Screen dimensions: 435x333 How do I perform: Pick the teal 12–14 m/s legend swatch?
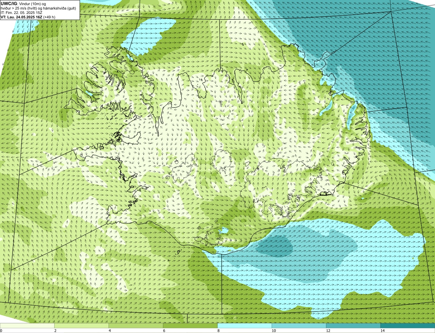353,326
